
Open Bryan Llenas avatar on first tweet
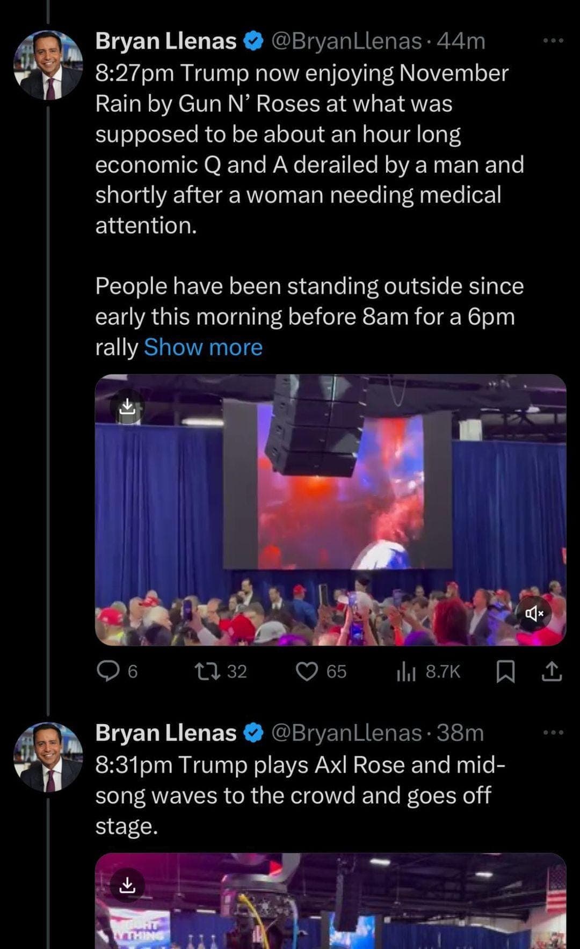48,65
